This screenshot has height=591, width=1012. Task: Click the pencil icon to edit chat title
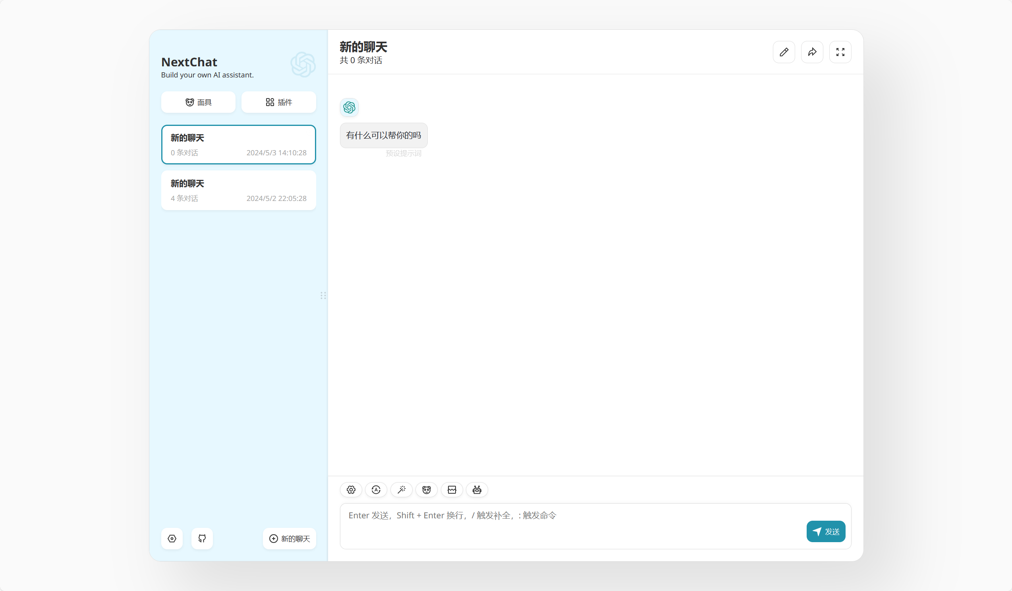784,52
